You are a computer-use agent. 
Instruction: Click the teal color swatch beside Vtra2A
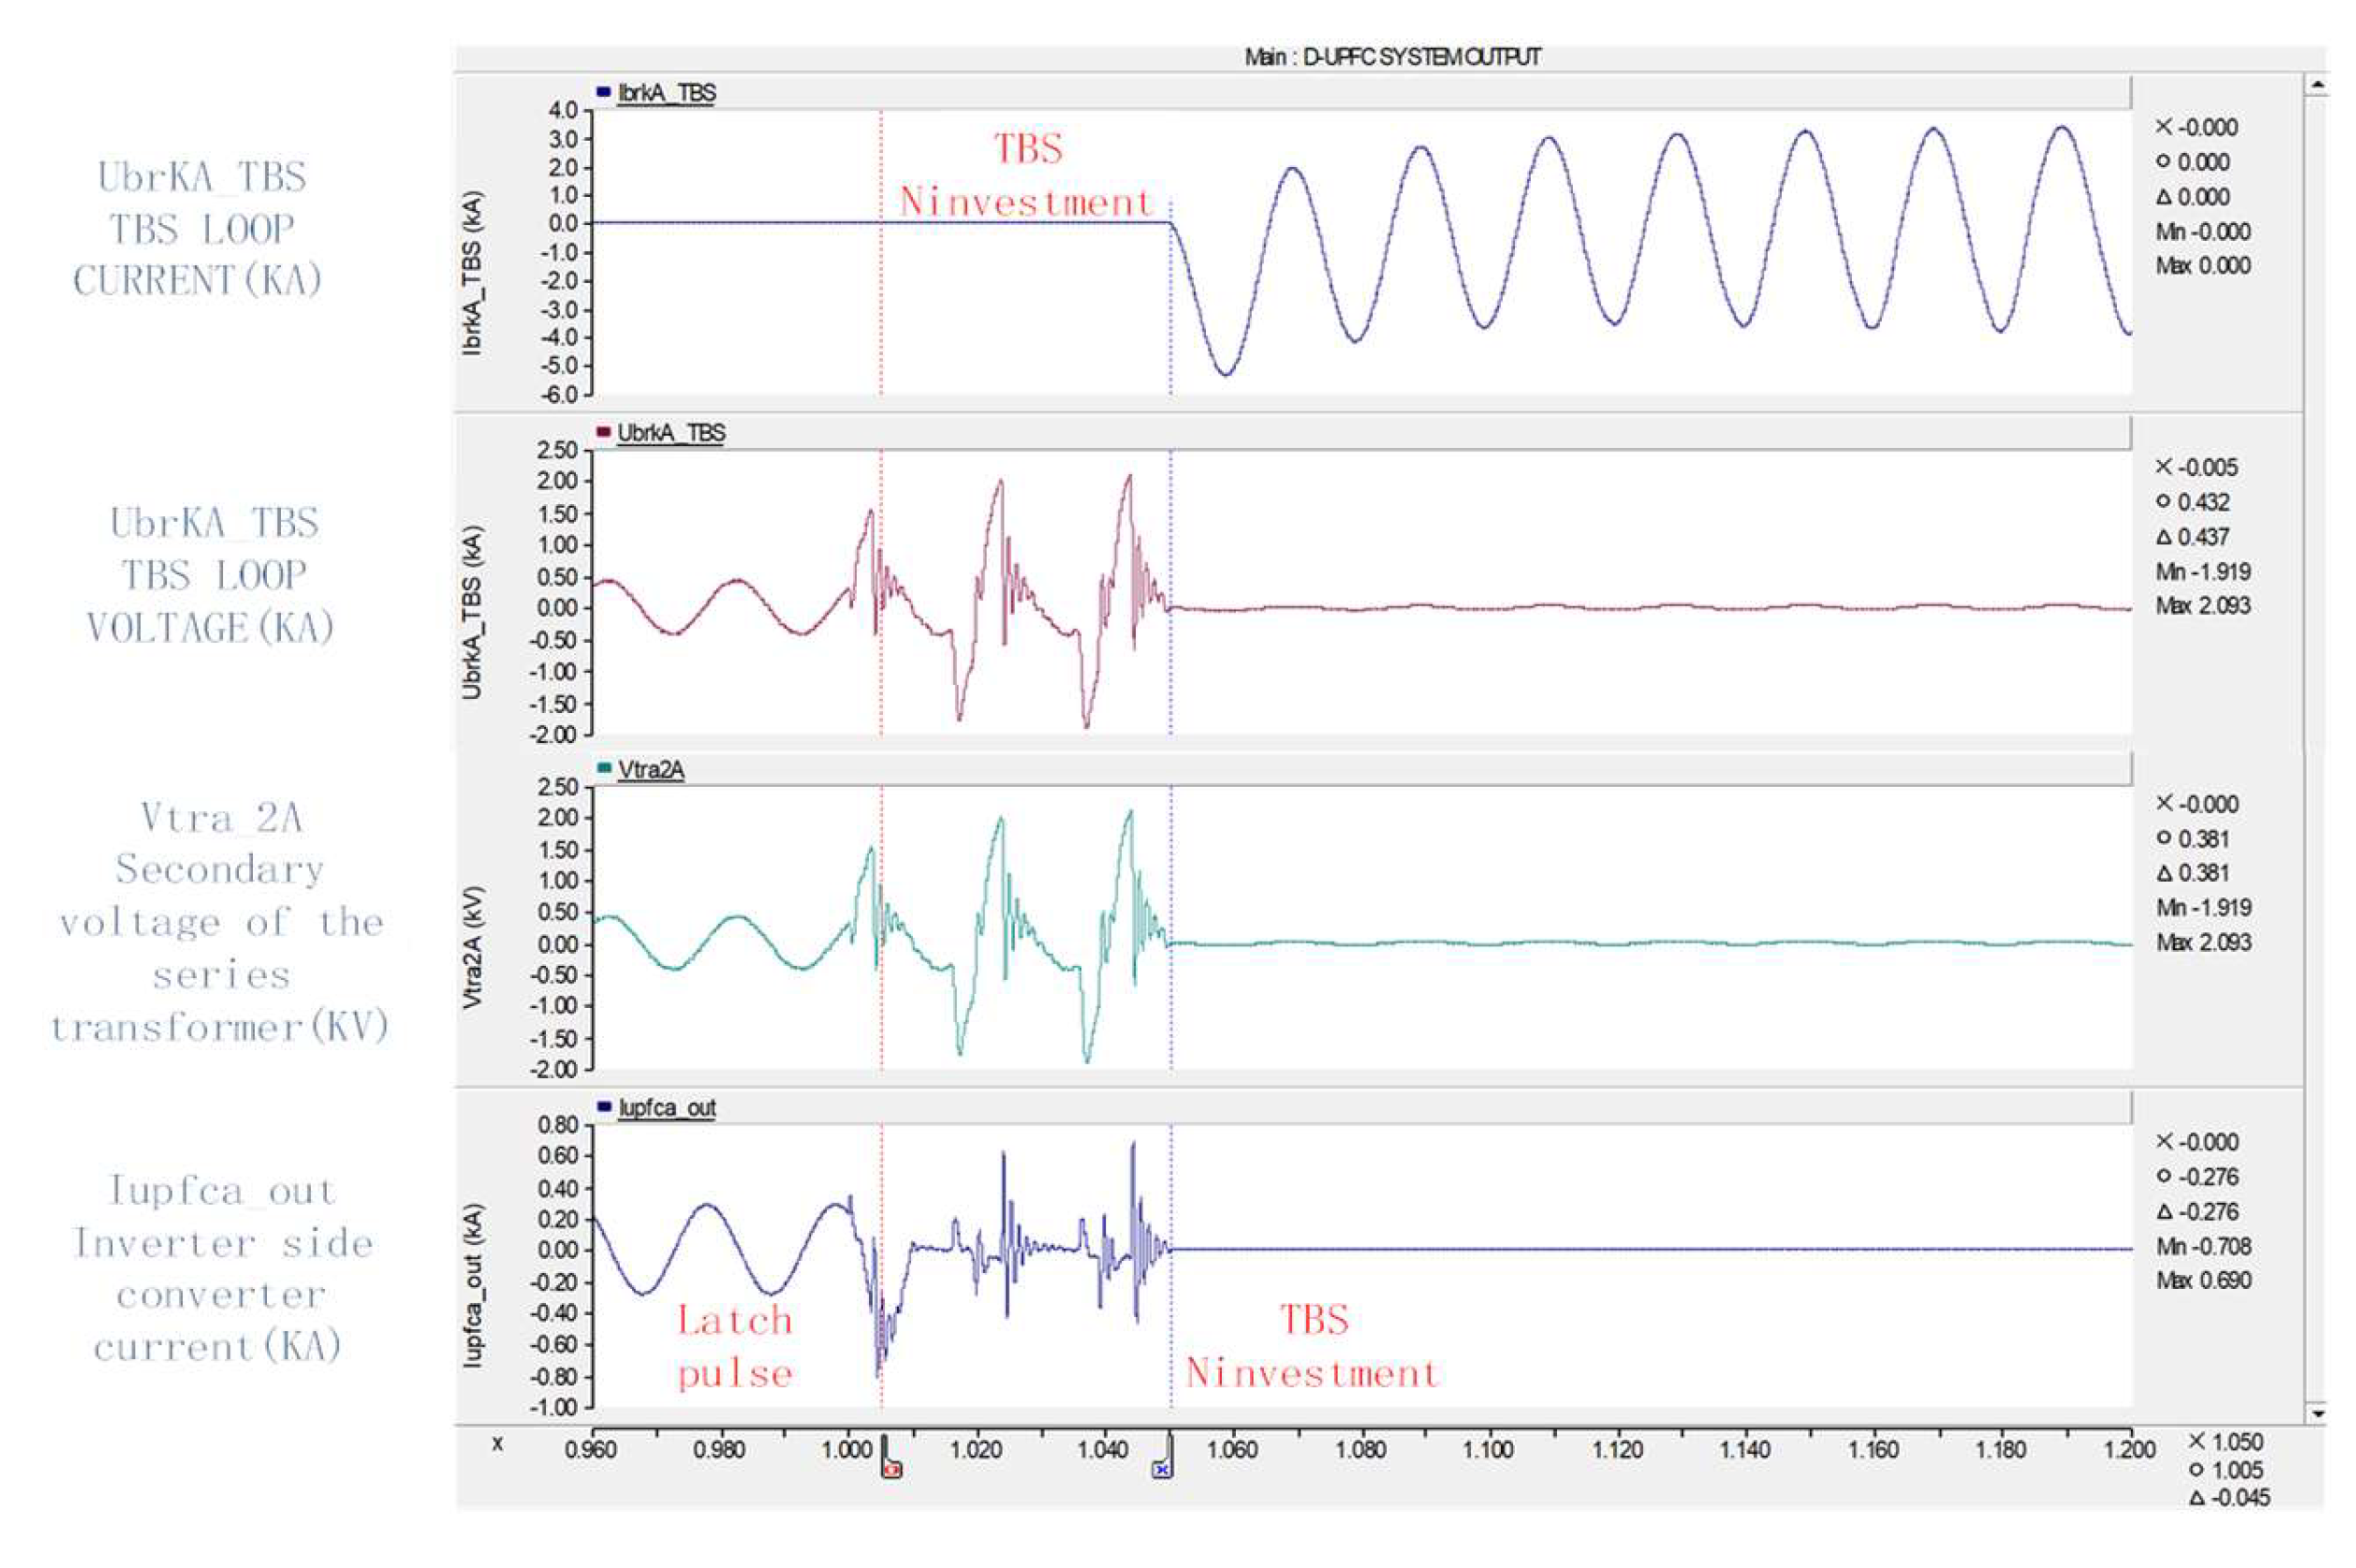point(603,769)
